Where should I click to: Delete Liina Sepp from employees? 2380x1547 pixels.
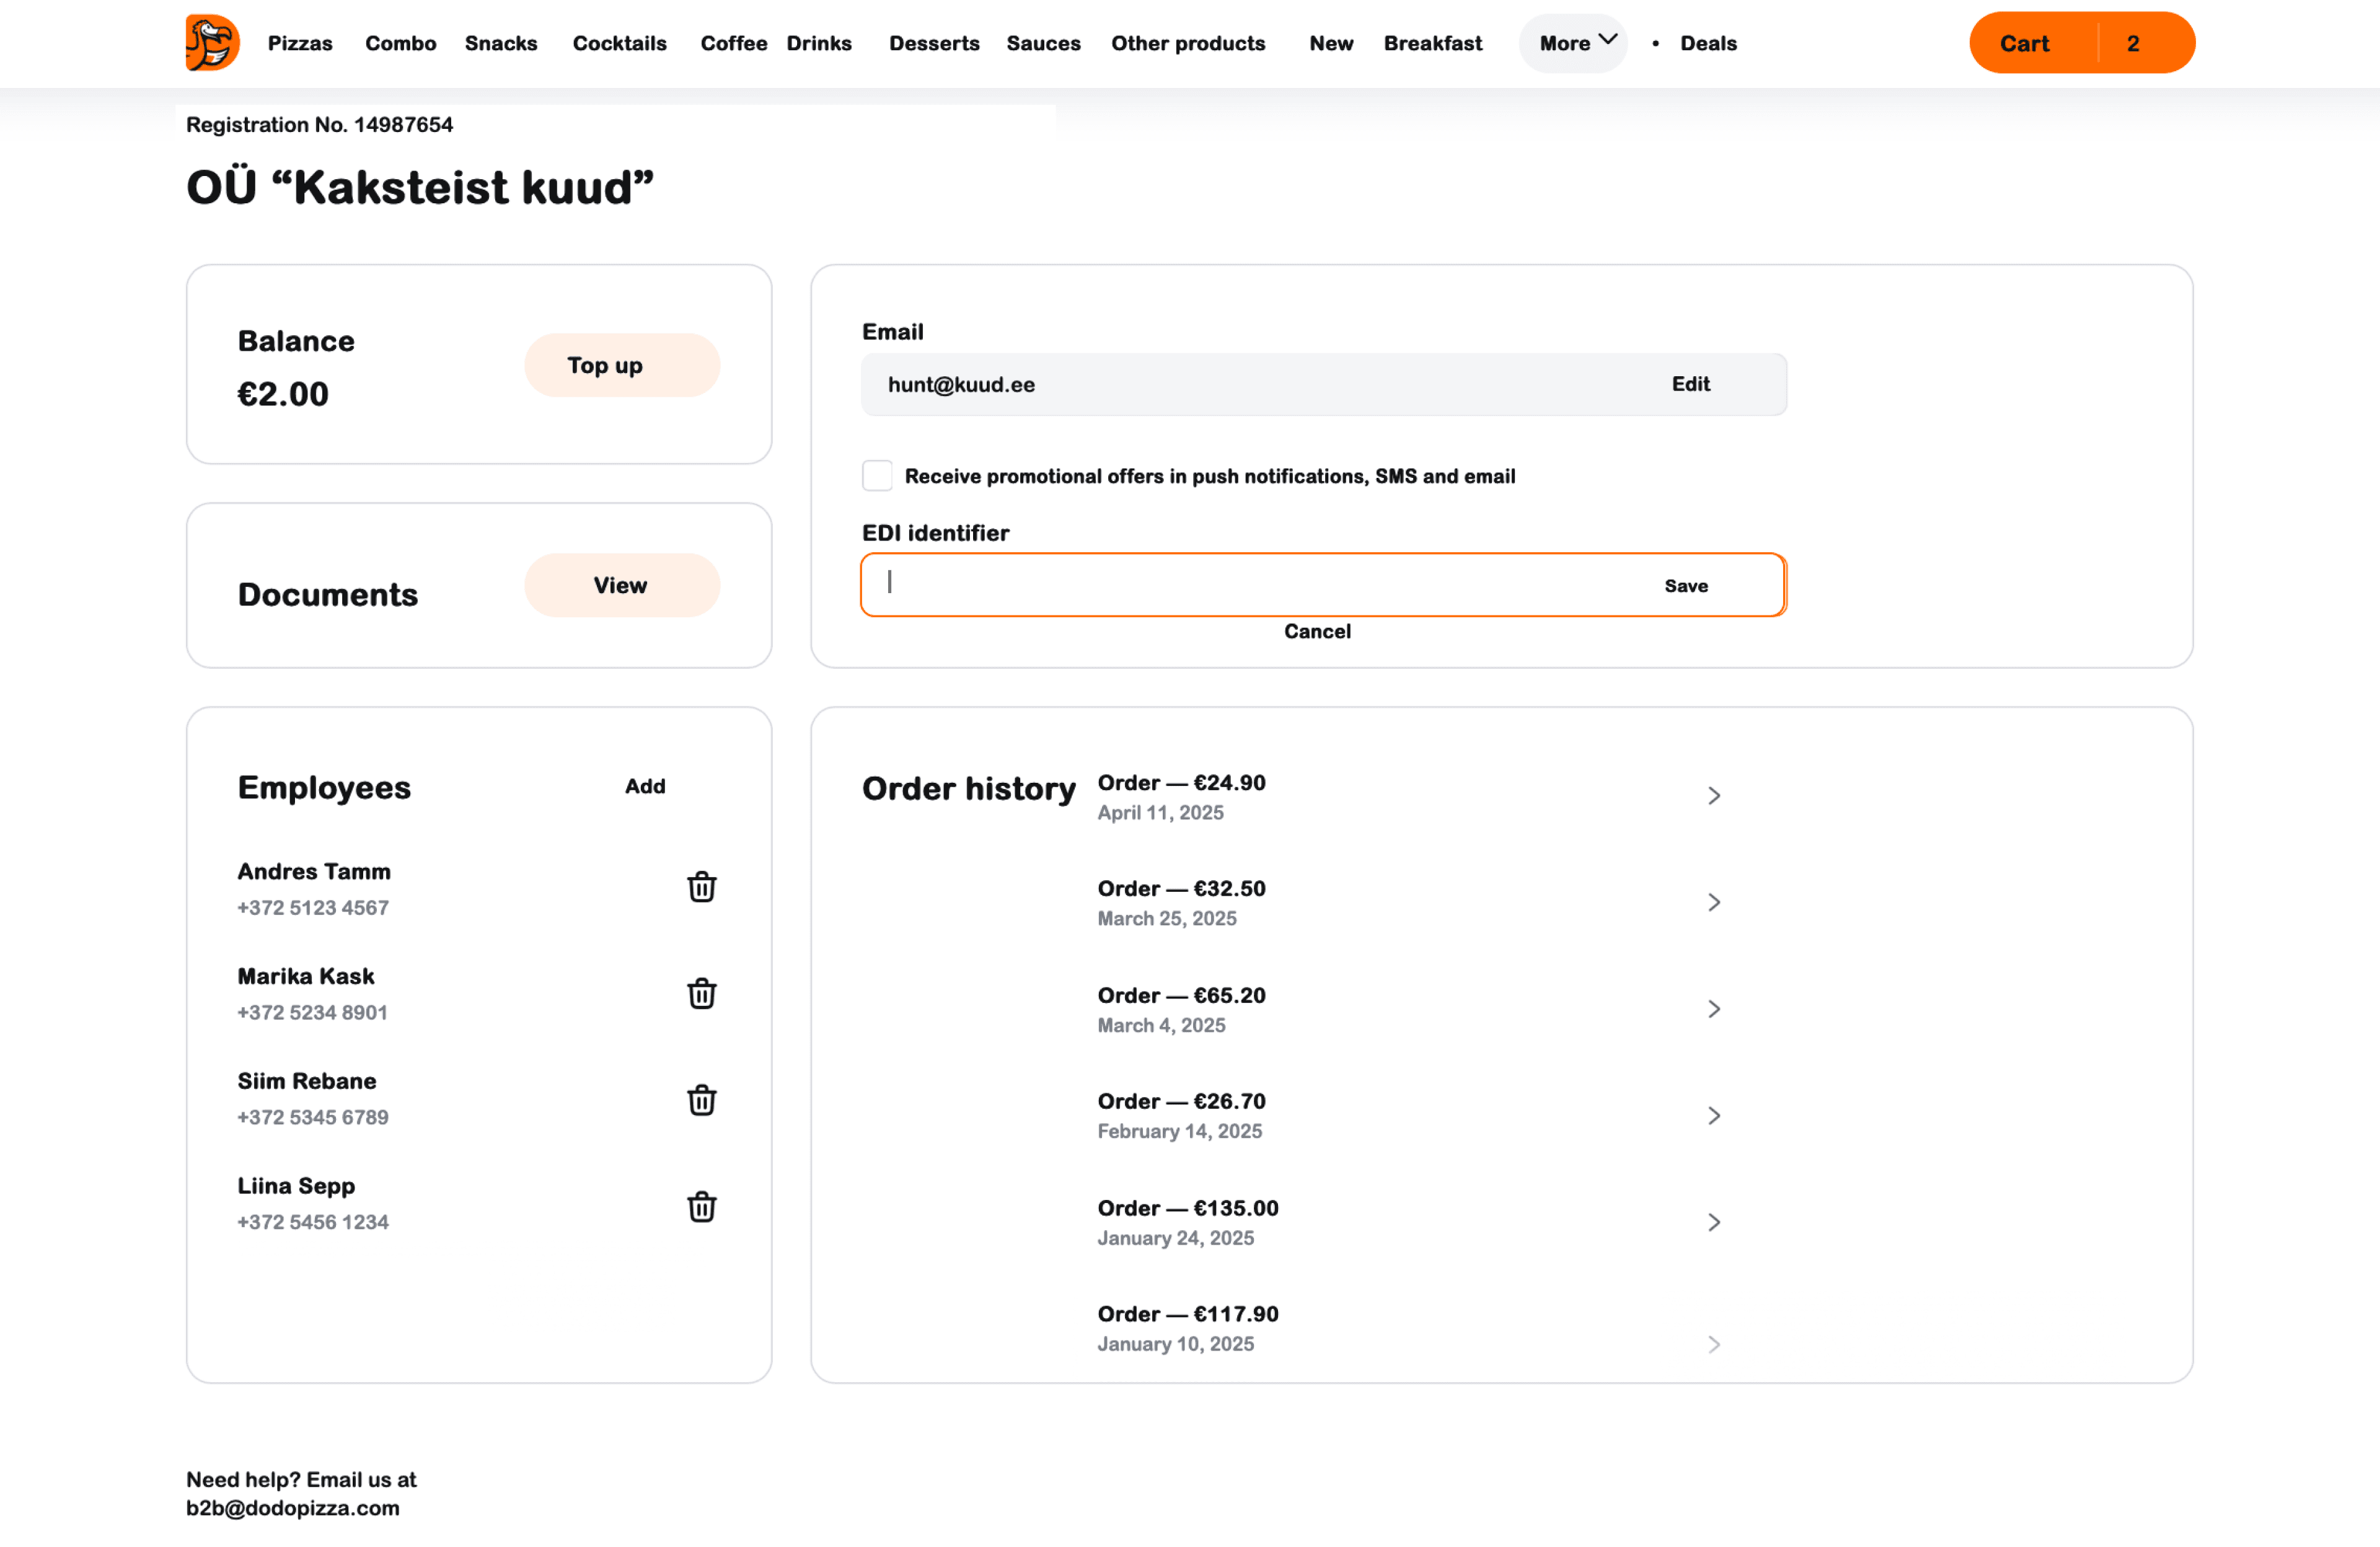coord(701,1207)
